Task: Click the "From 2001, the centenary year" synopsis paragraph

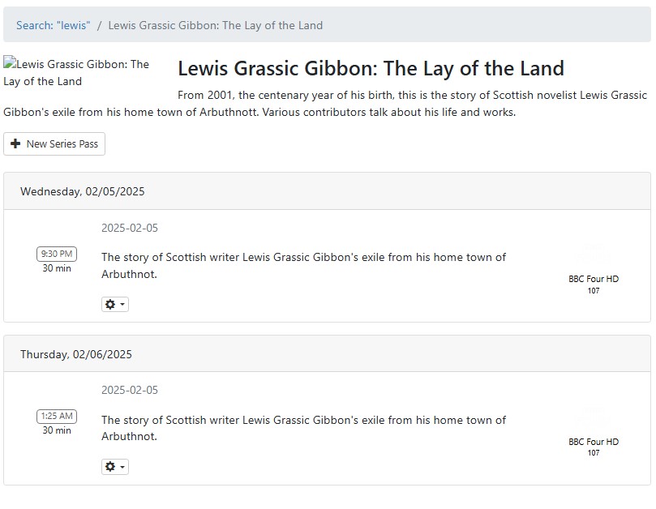Action: pos(324,104)
